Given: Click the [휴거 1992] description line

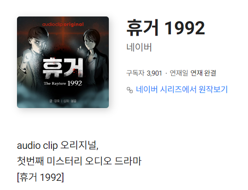Looking at the screenshot, I should point(40,177).
